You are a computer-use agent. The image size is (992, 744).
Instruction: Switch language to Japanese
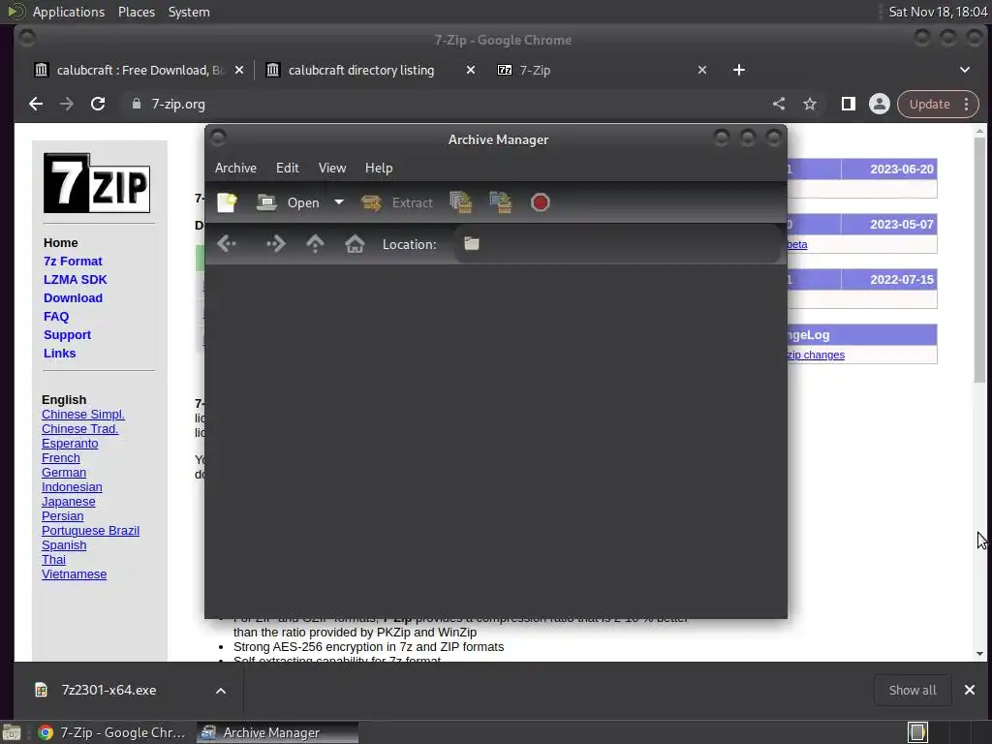tap(69, 501)
